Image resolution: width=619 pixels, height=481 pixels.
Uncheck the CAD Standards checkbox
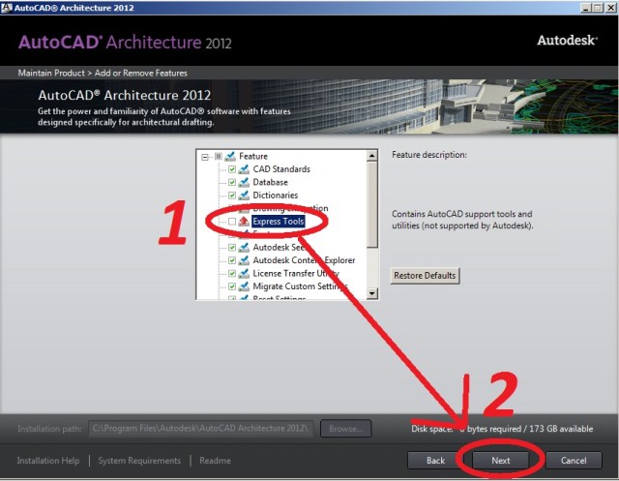(x=231, y=169)
